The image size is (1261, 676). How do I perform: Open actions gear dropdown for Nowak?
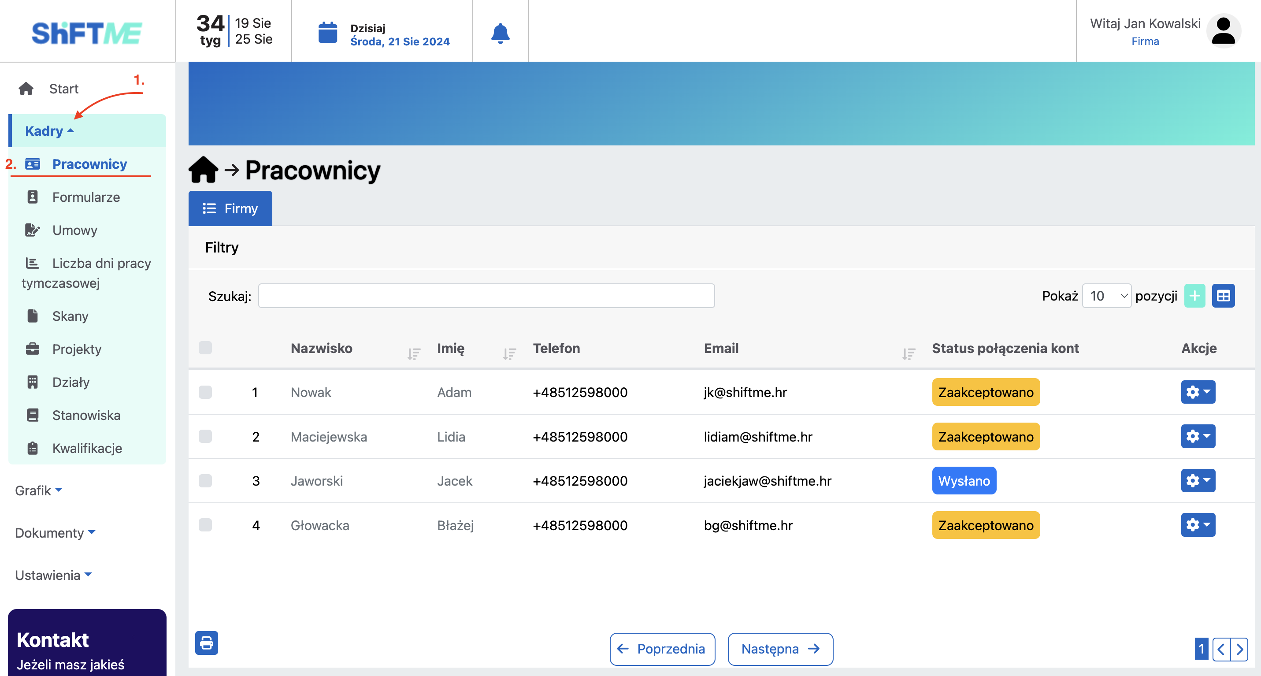coord(1198,392)
